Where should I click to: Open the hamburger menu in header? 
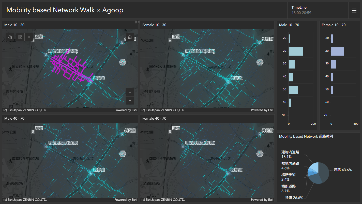[x=354, y=10]
